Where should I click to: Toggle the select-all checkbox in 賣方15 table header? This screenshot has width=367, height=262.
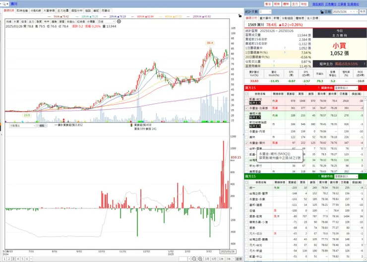coord(246,182)
